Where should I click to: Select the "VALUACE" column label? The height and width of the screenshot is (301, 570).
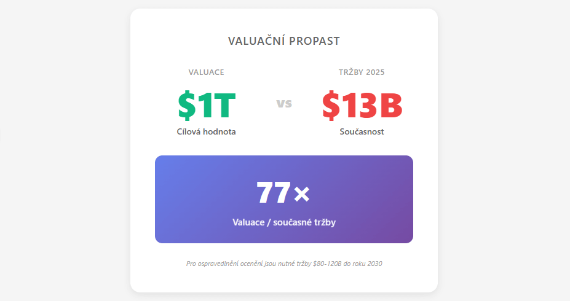206,72
